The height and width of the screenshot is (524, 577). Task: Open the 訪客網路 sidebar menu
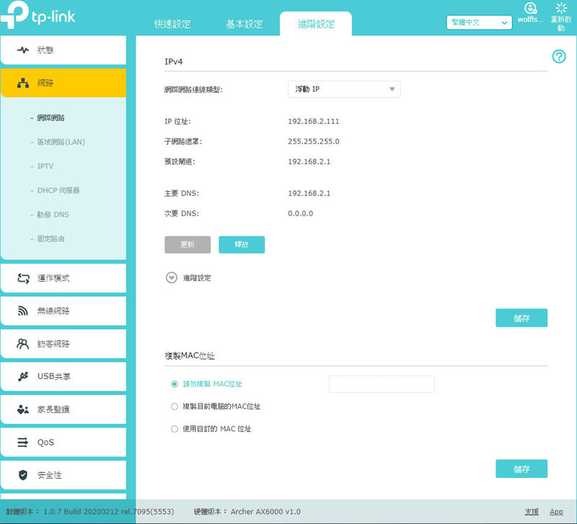point(63,344)
